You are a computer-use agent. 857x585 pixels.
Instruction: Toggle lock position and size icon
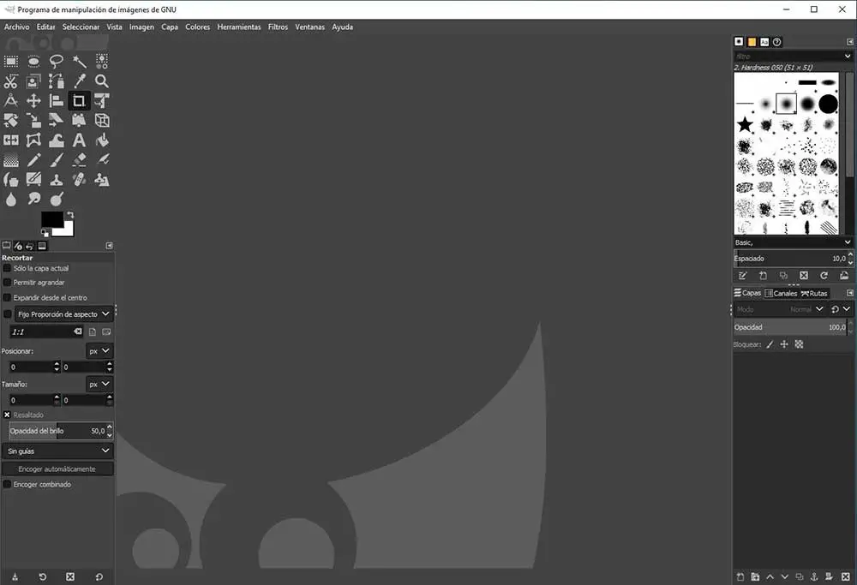pos(784,344)
